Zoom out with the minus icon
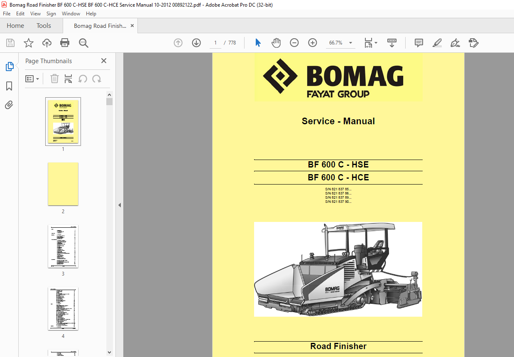Viewport: 514px width, 357px height. (x=294, y=43)
